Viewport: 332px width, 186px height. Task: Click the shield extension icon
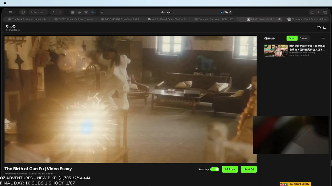pyautogui.click(x=86, y=12)
